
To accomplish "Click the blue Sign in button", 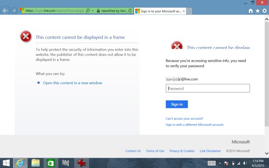I will (x=176, y=104).
